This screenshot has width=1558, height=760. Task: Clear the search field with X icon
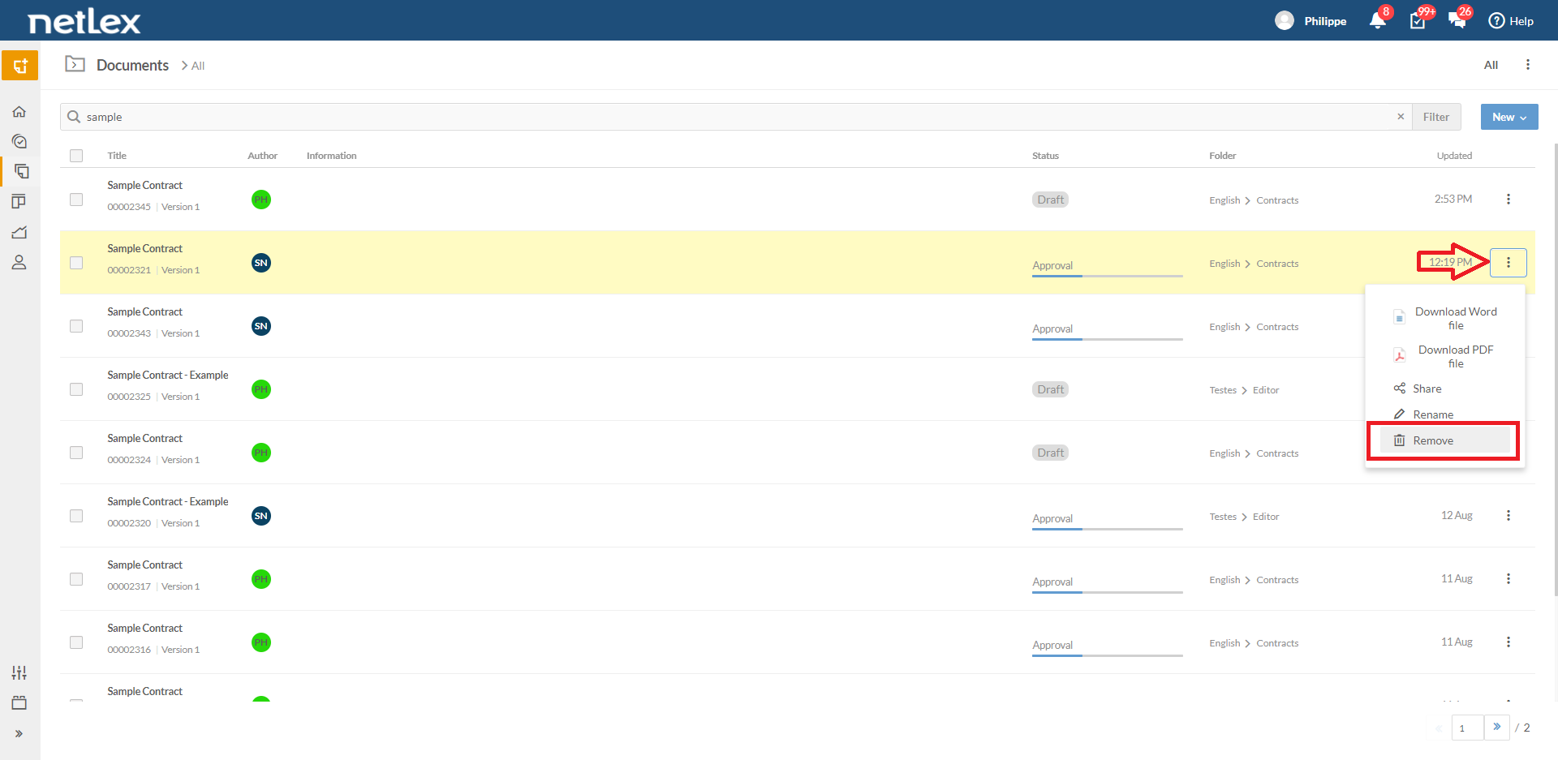point(1401,117)
